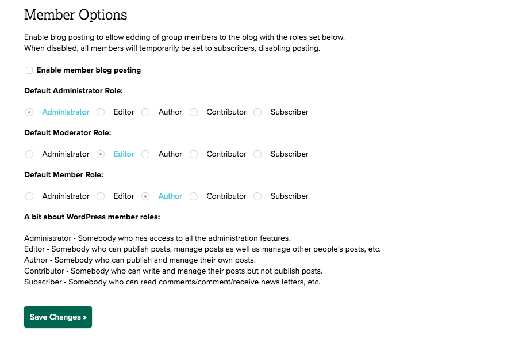Choose Author under Default Moderator Role
This screenshot has height=338, width=519.
pos(145,154)
